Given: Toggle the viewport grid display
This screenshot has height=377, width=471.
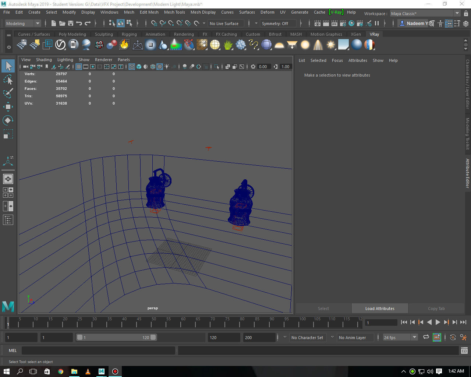Looking at the screenshot, I should coord(79,67).
